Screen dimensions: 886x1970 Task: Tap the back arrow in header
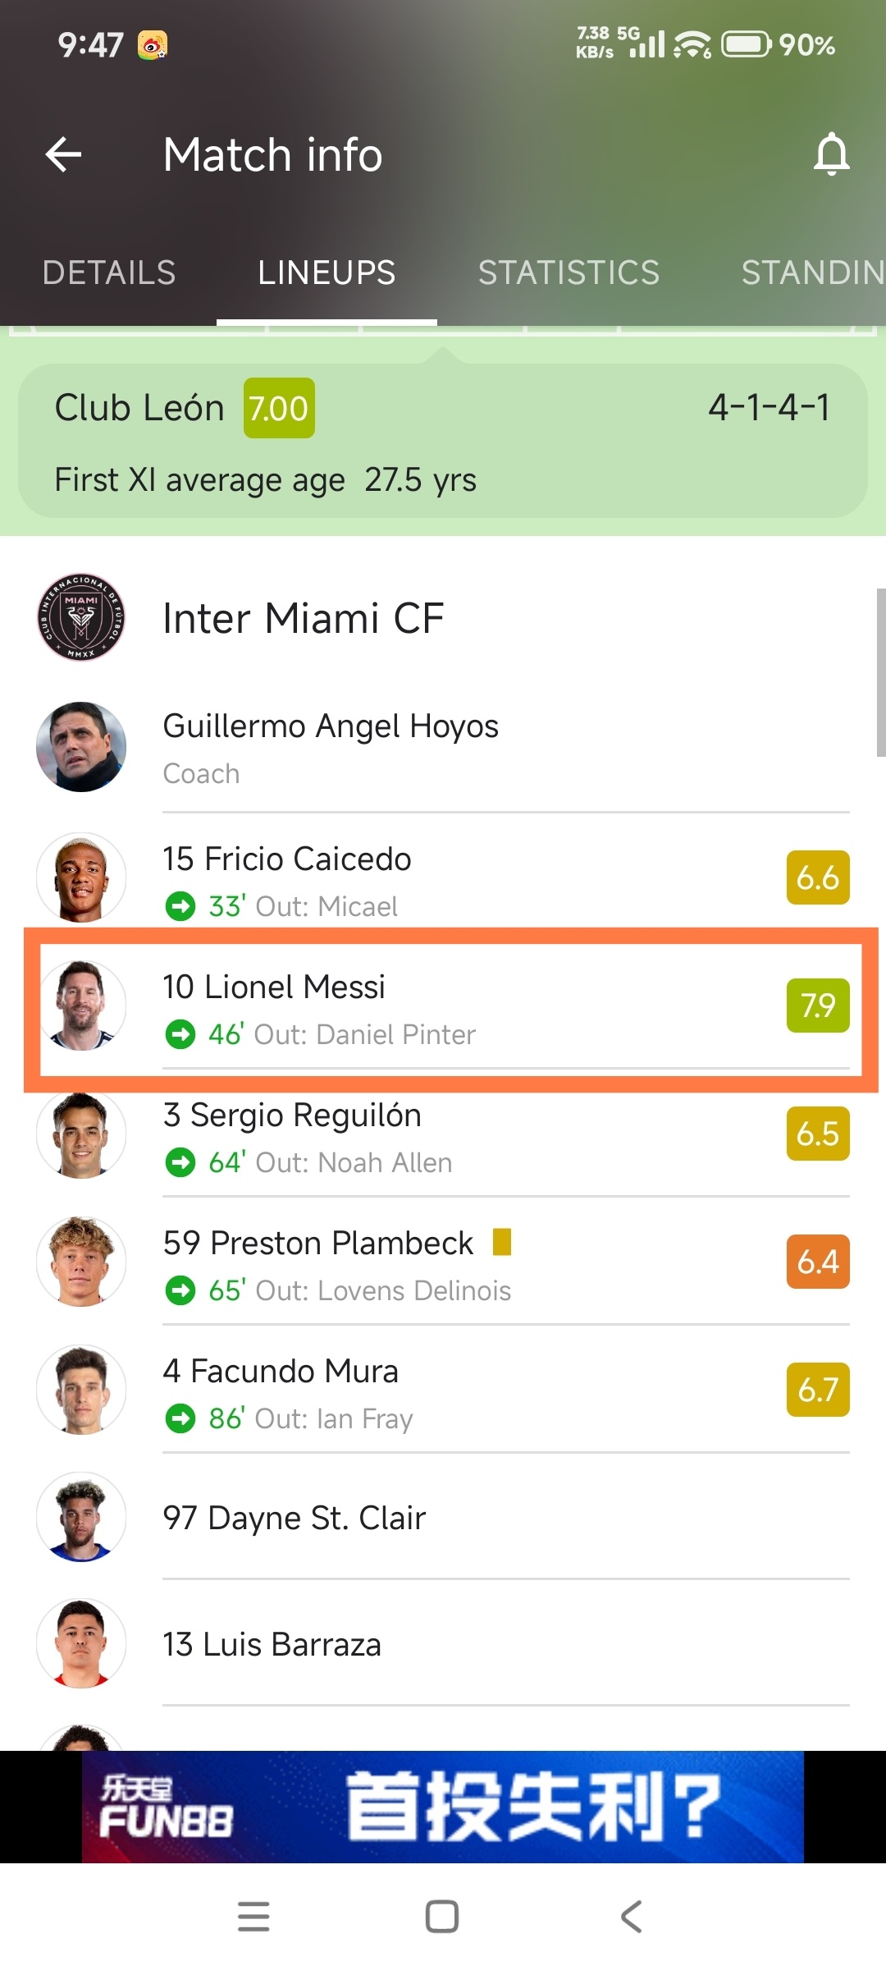click(x=63, y=154)
